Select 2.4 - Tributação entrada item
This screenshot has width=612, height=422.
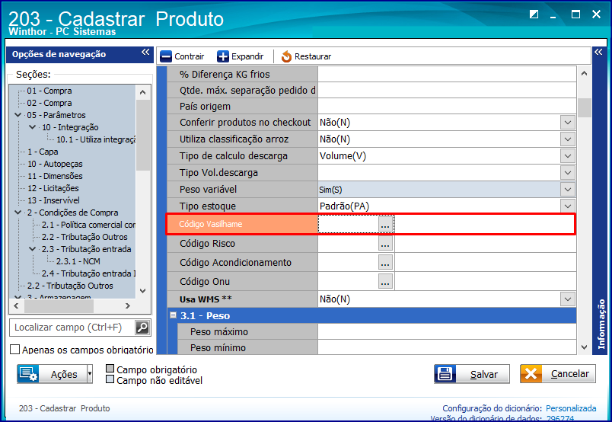pos(88,273)
